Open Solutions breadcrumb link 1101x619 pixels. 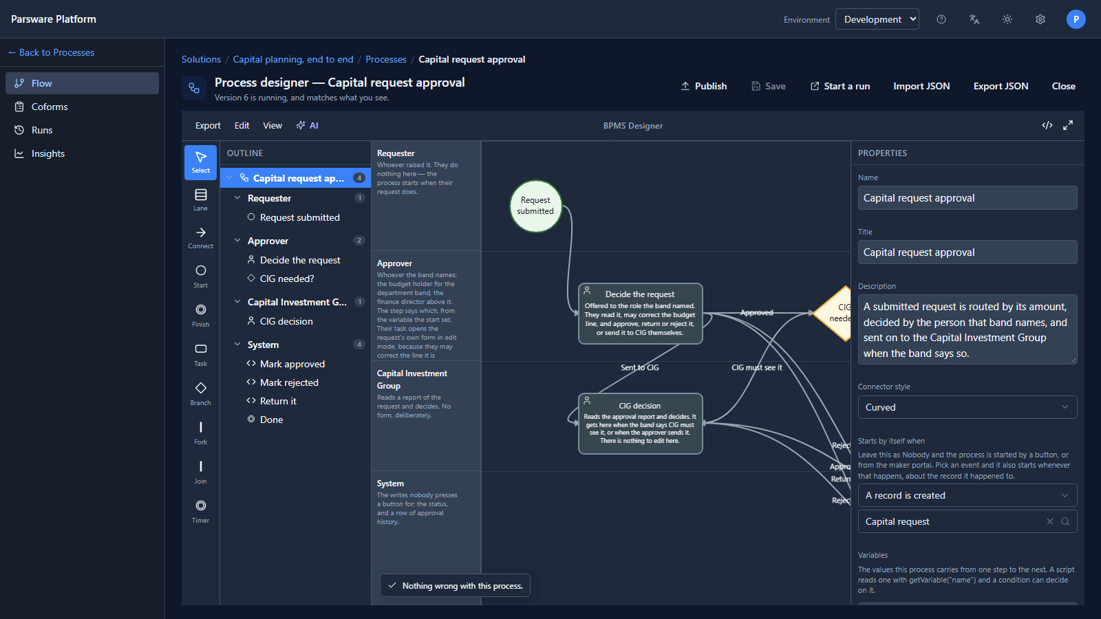tap(201, 59)
